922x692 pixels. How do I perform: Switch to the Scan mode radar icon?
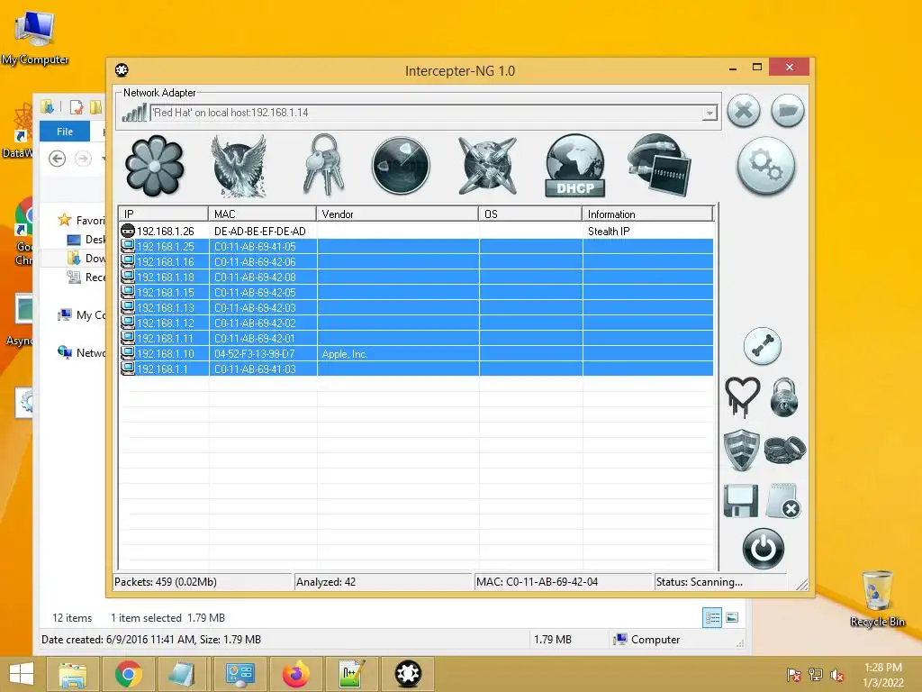[401, 166]
